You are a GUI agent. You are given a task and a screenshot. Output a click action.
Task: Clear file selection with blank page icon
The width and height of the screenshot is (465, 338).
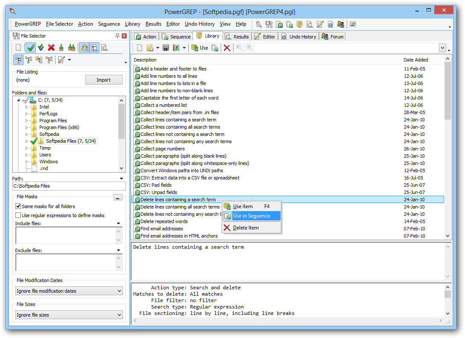pos(18,47)
